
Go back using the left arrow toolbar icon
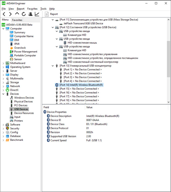click(x=4, y=14)
